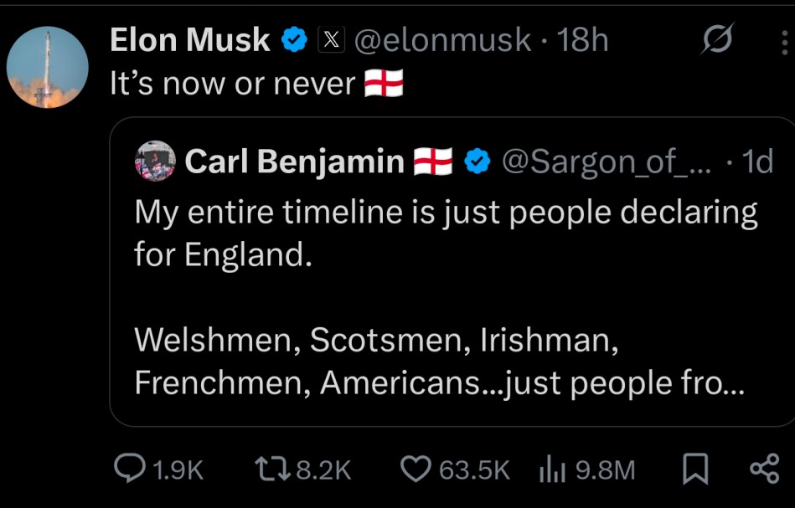This screenshot has width=795, height=508.
Task: Click the reply speech bubble icon
Action: (130, 470)
